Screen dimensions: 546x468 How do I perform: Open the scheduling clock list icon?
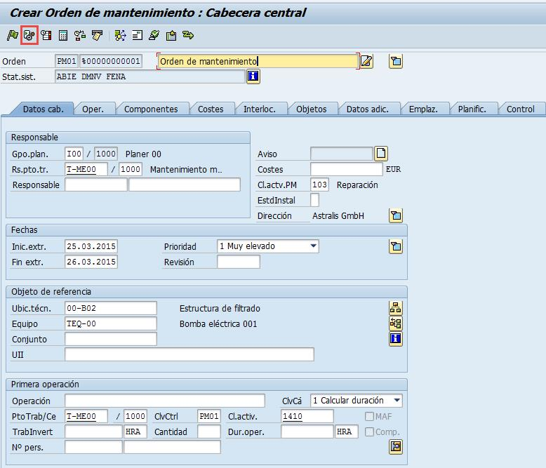tap(46, 35)
